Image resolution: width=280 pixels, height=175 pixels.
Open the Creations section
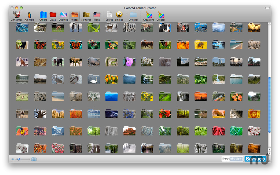click(148, 16)
